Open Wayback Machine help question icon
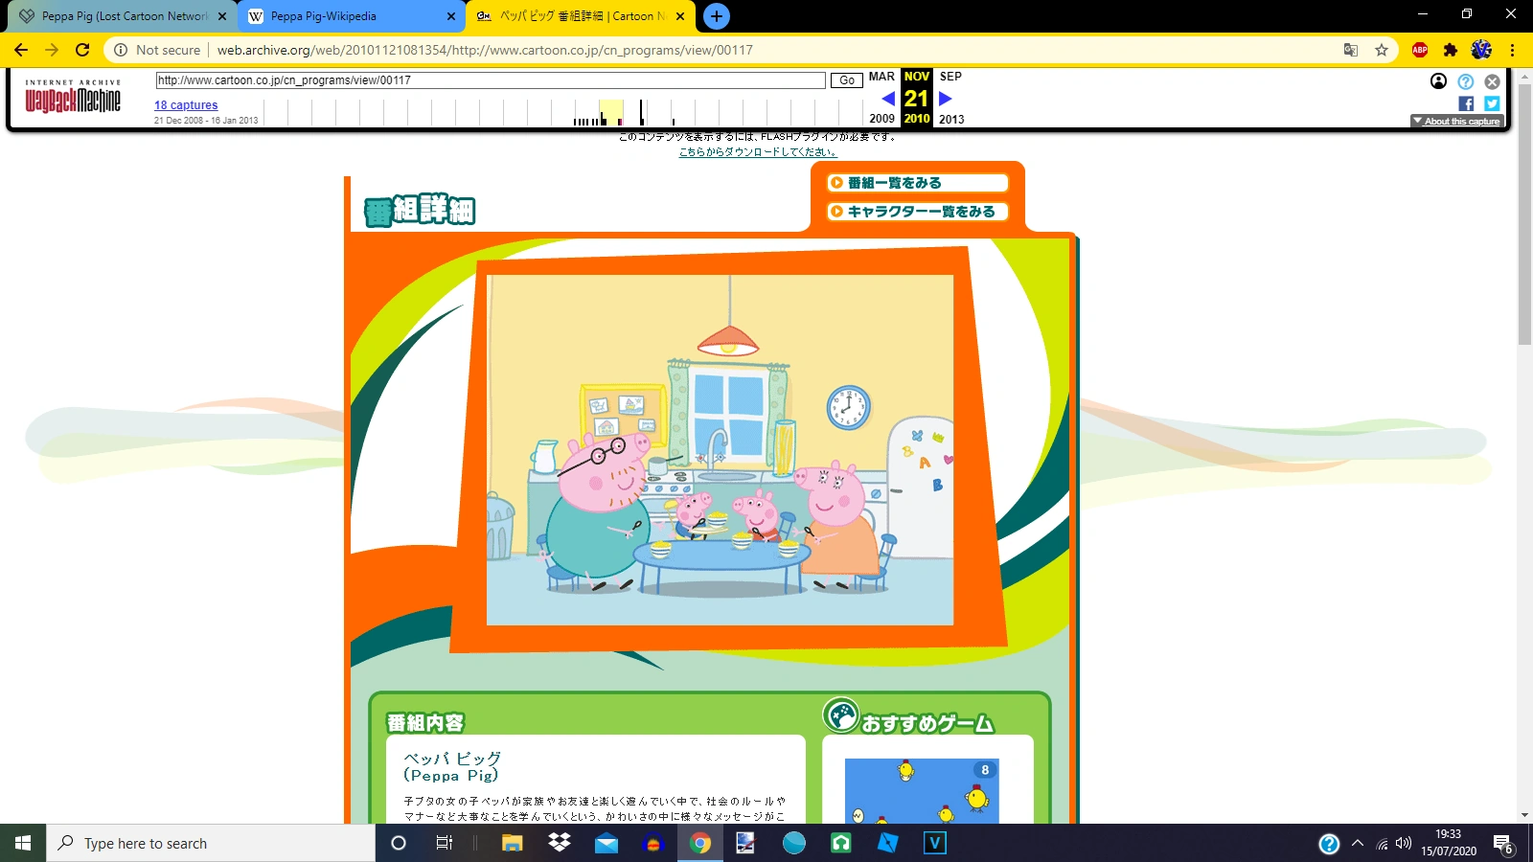The width and height of the screenshot is (1533, 862). (x=1465, y=81)
